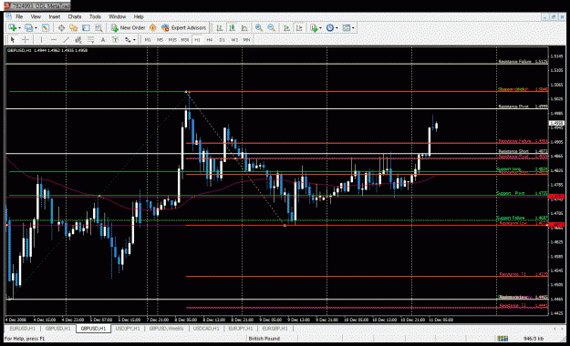Switch timeframe to M30
The image size is (570, 346).
click(x=185, y=39)
